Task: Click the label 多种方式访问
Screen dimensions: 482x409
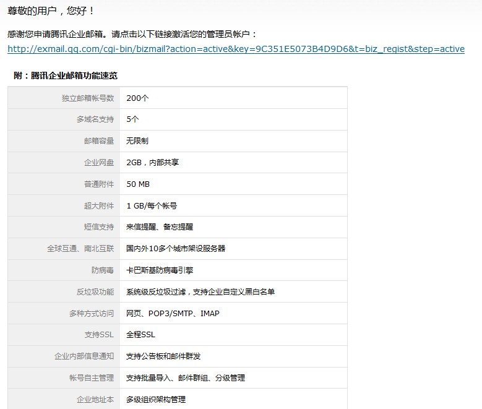Action: [92, 313]
